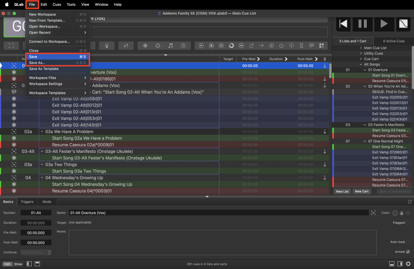Collapse the Alt Songs list
This screenshot has width=414, height=269.
click(361, 64)
